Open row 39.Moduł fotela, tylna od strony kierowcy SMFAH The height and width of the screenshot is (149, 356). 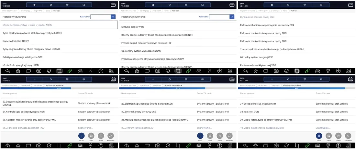coord(296,120)
